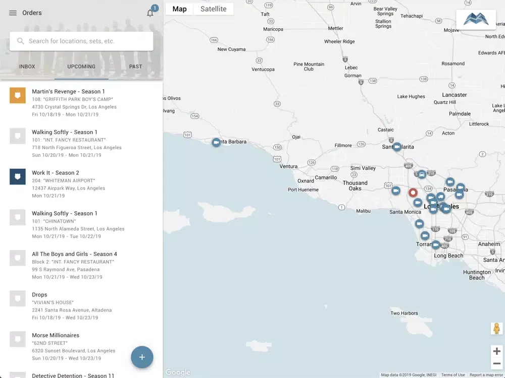Click the 62ND STREET set name
Screen dimensions: 505x378
click(x=49, y=343)
